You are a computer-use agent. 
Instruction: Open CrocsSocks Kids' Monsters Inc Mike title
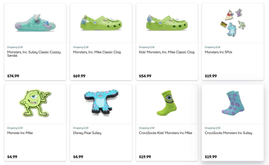point(165,133)
